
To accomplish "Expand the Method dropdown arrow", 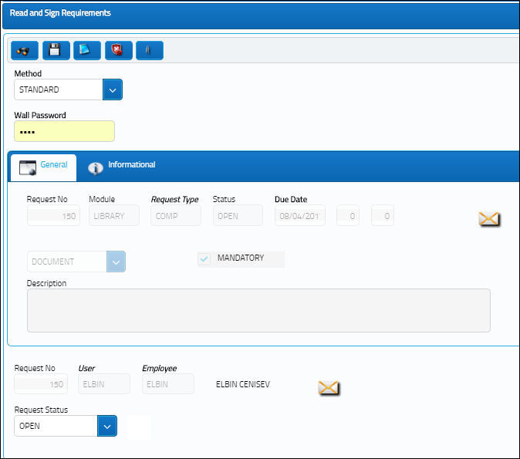I will coord(113,90).
